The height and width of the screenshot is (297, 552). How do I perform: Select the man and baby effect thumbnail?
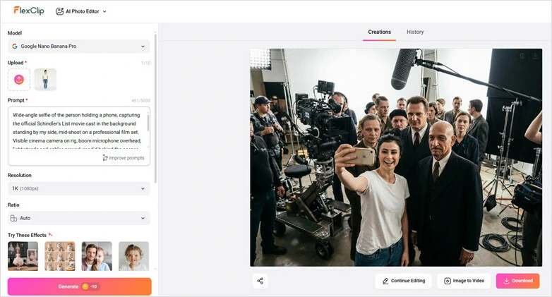(97, 256)
